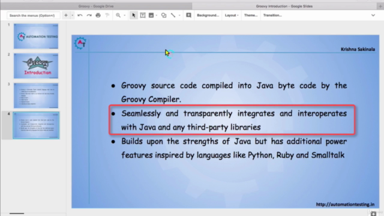This screenshot has width=384, height=216.
Task: Click the first bullet about Groovy Compiler
Action: (x=234, y=92)
